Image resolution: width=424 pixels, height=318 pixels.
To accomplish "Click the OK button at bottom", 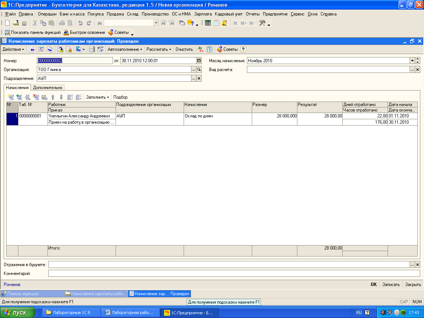I will 374,285.
